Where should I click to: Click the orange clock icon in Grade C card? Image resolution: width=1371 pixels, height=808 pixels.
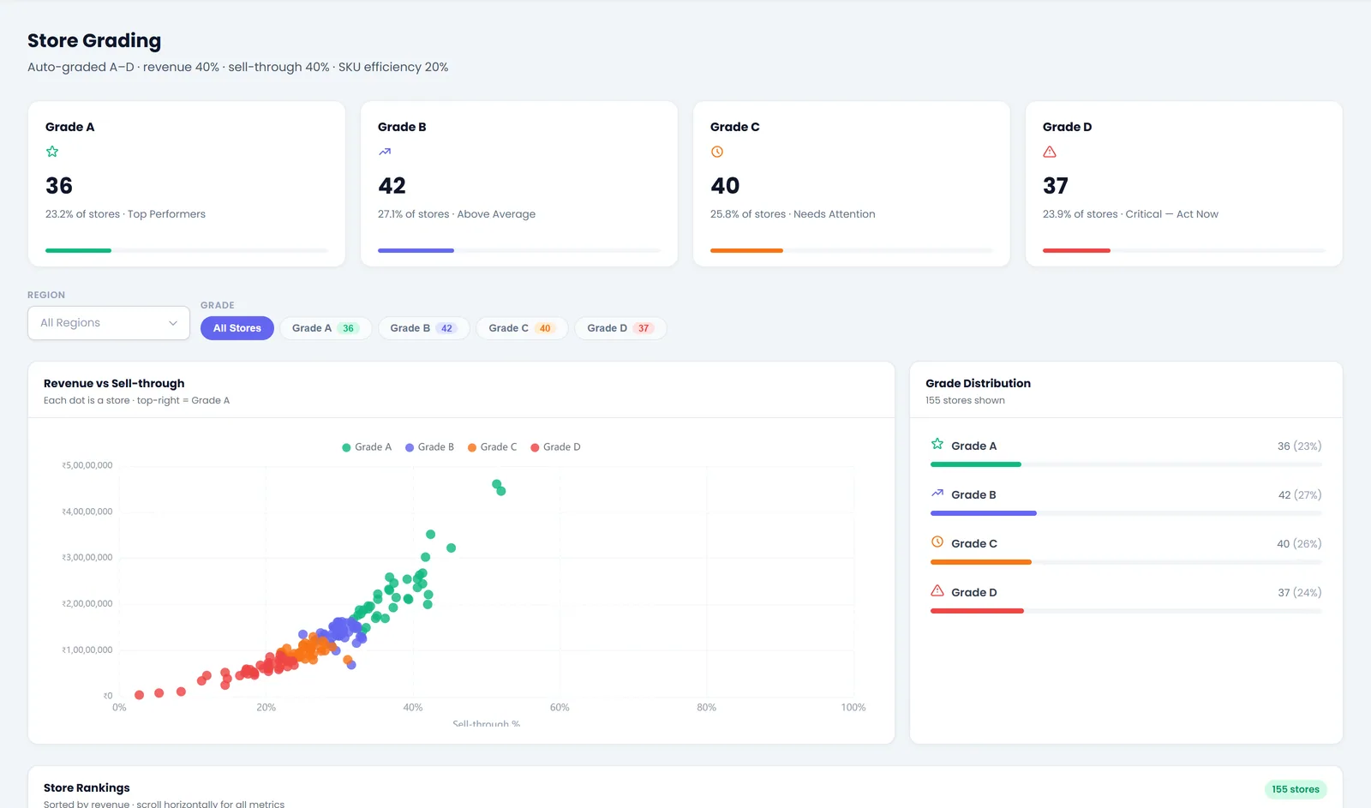click(x=717, y=152)
